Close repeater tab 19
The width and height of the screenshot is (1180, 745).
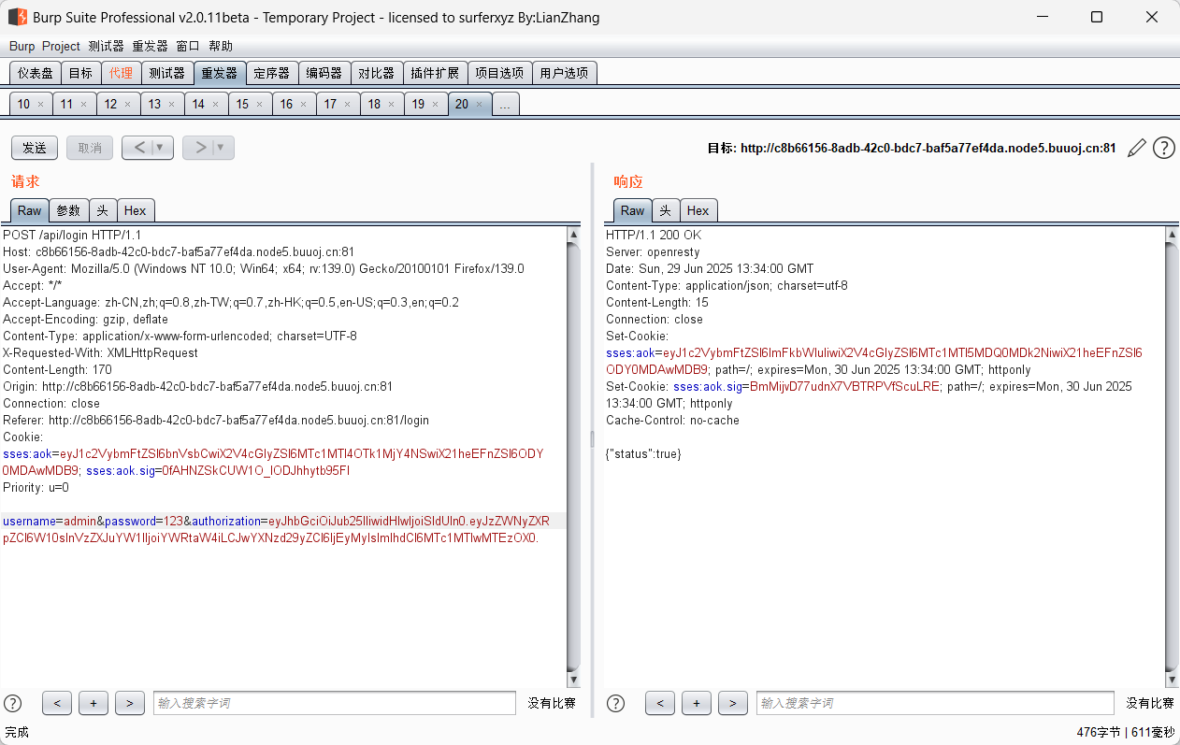pos(436,105)
